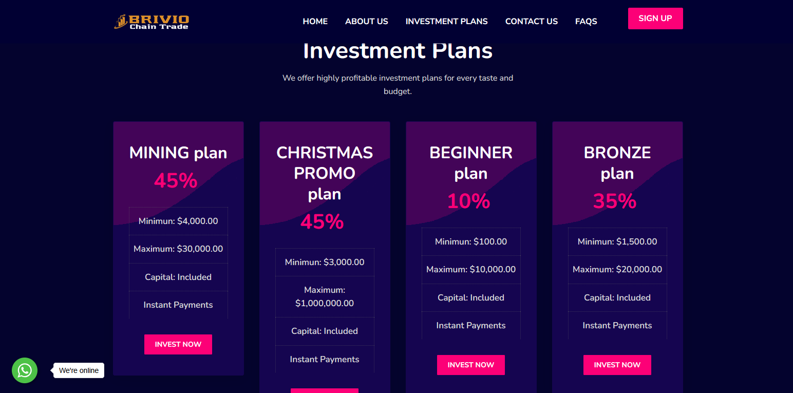The height and width of the screenshot is (393, 793).
Task: Click the Investment Plans page heading
Action: [398, 51]
